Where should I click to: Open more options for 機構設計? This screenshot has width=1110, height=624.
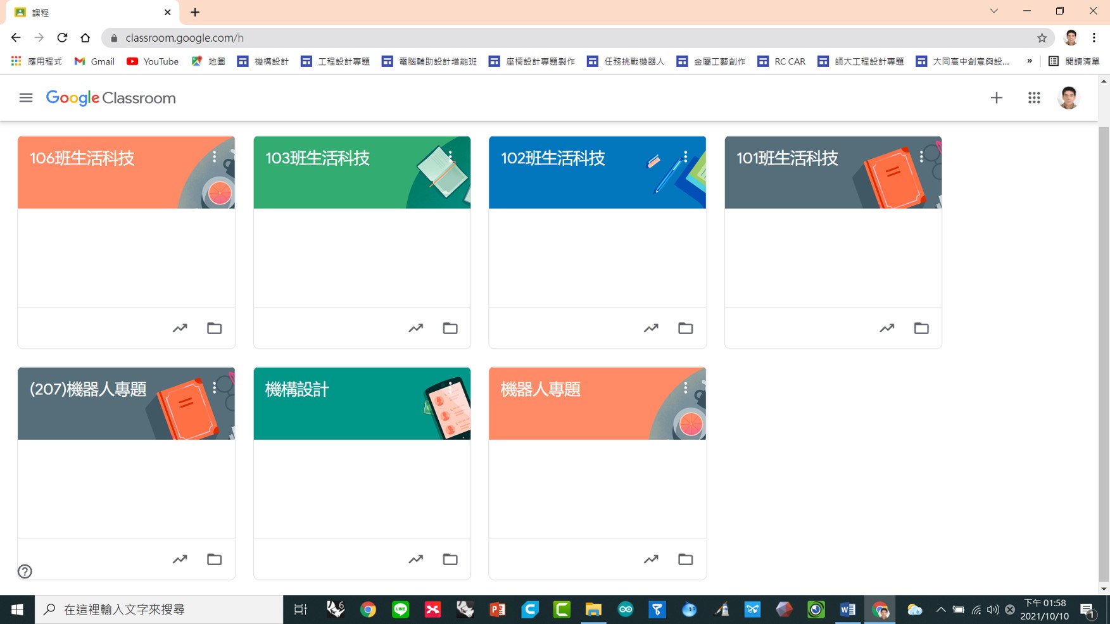450,387
